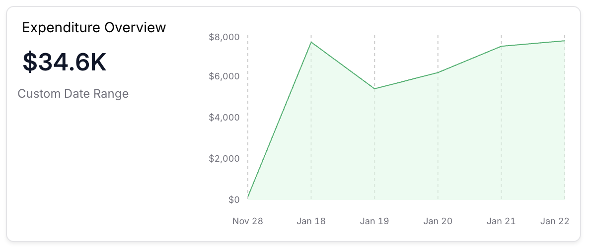Select the Nov 28 x-axis date label

coord(247,221)
